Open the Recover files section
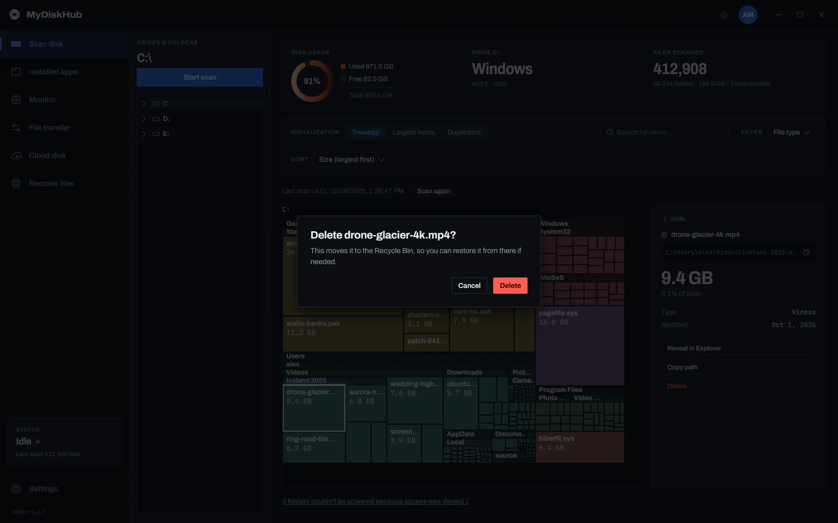This screenshot has width=838, height=523. click(x=65, y=183)
